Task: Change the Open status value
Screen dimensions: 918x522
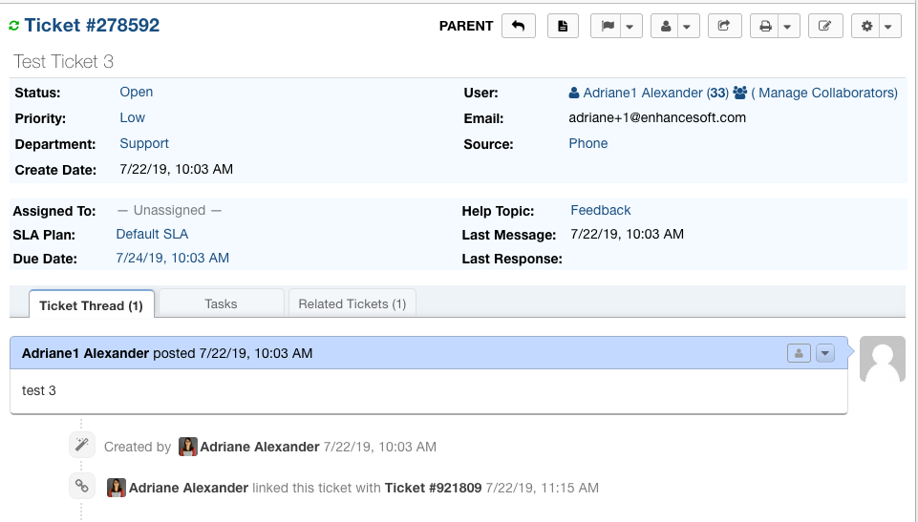Action: [x=136, y=92]
